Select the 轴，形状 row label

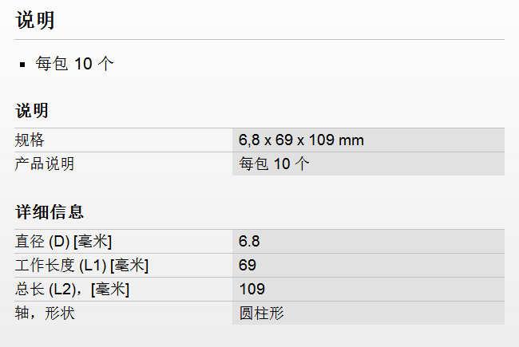(x=45, y=313)
